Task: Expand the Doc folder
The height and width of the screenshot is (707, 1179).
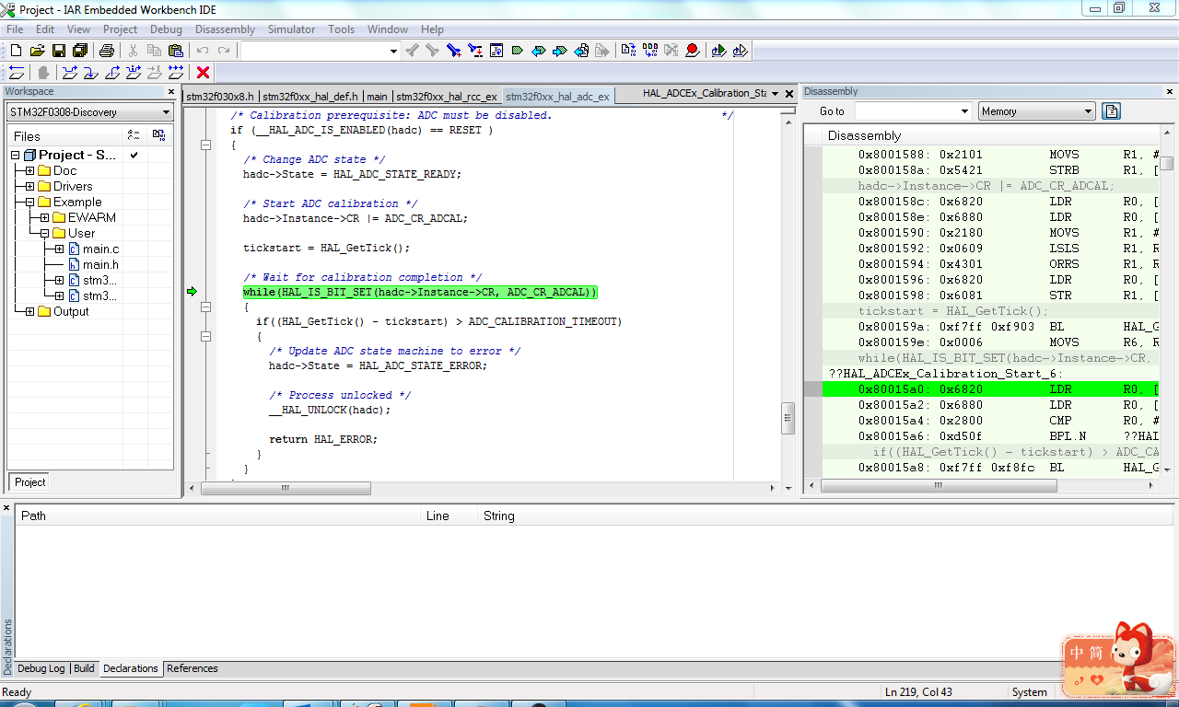Action: pyautogui.click(x=30, y=171)
